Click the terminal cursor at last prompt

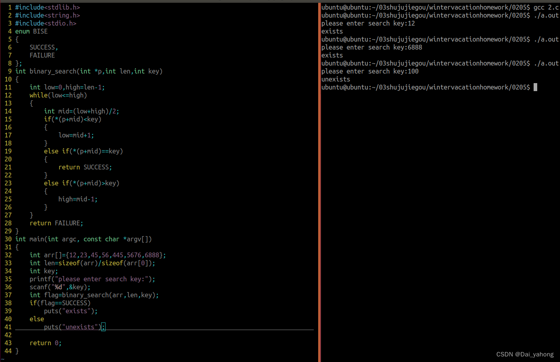tap(535, 87)
